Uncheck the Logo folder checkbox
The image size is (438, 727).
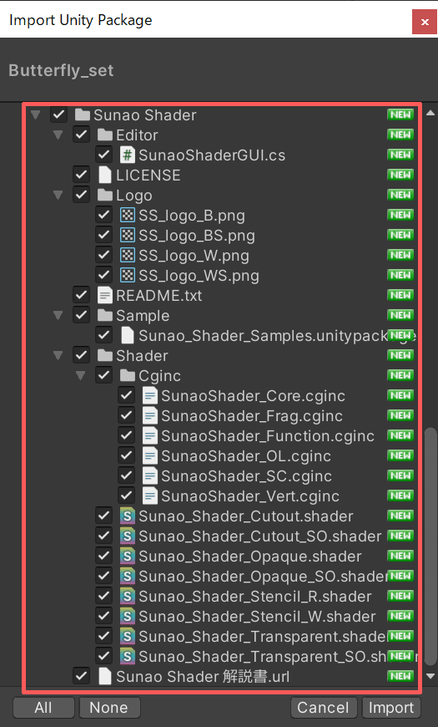tap(82, 195)
